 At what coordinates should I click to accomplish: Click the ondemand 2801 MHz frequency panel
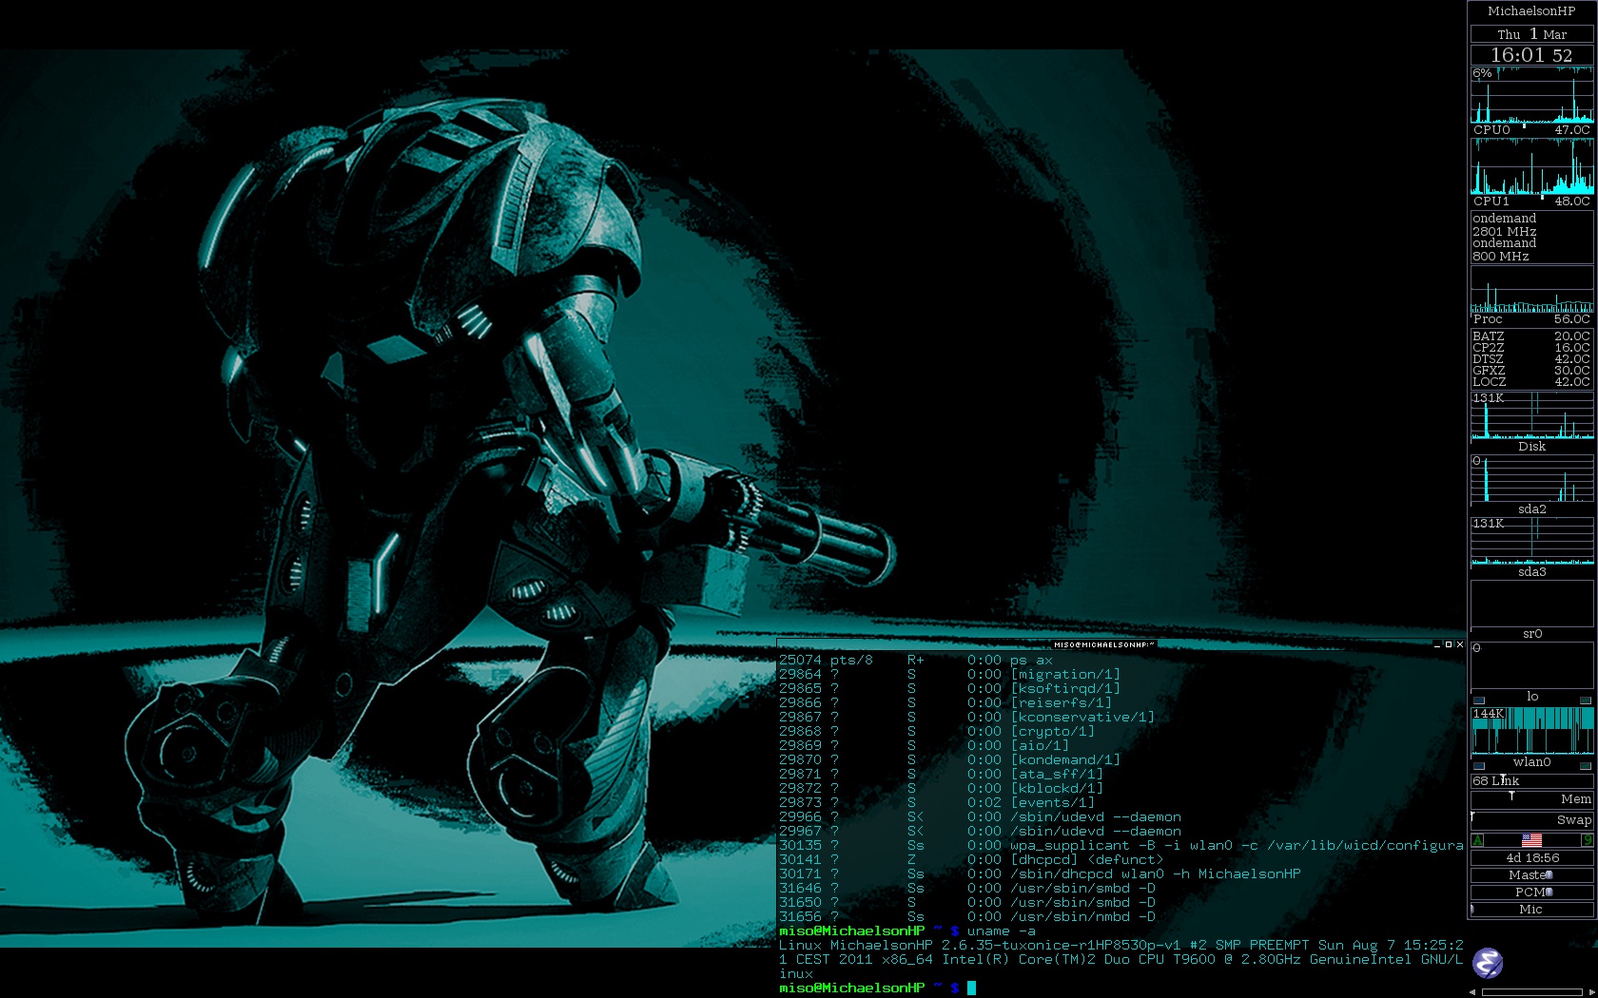[1531, 238]
